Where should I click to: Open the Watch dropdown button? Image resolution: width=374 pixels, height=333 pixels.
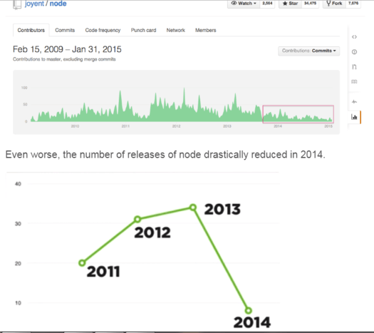(243, 4)
